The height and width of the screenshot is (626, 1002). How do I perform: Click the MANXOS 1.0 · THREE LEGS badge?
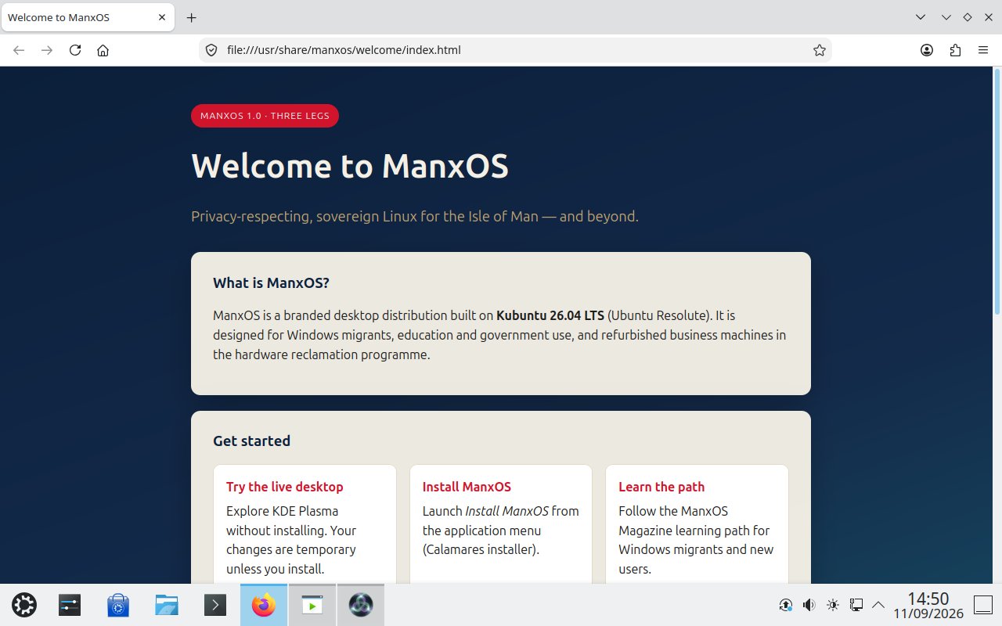(x=265, y=116)
